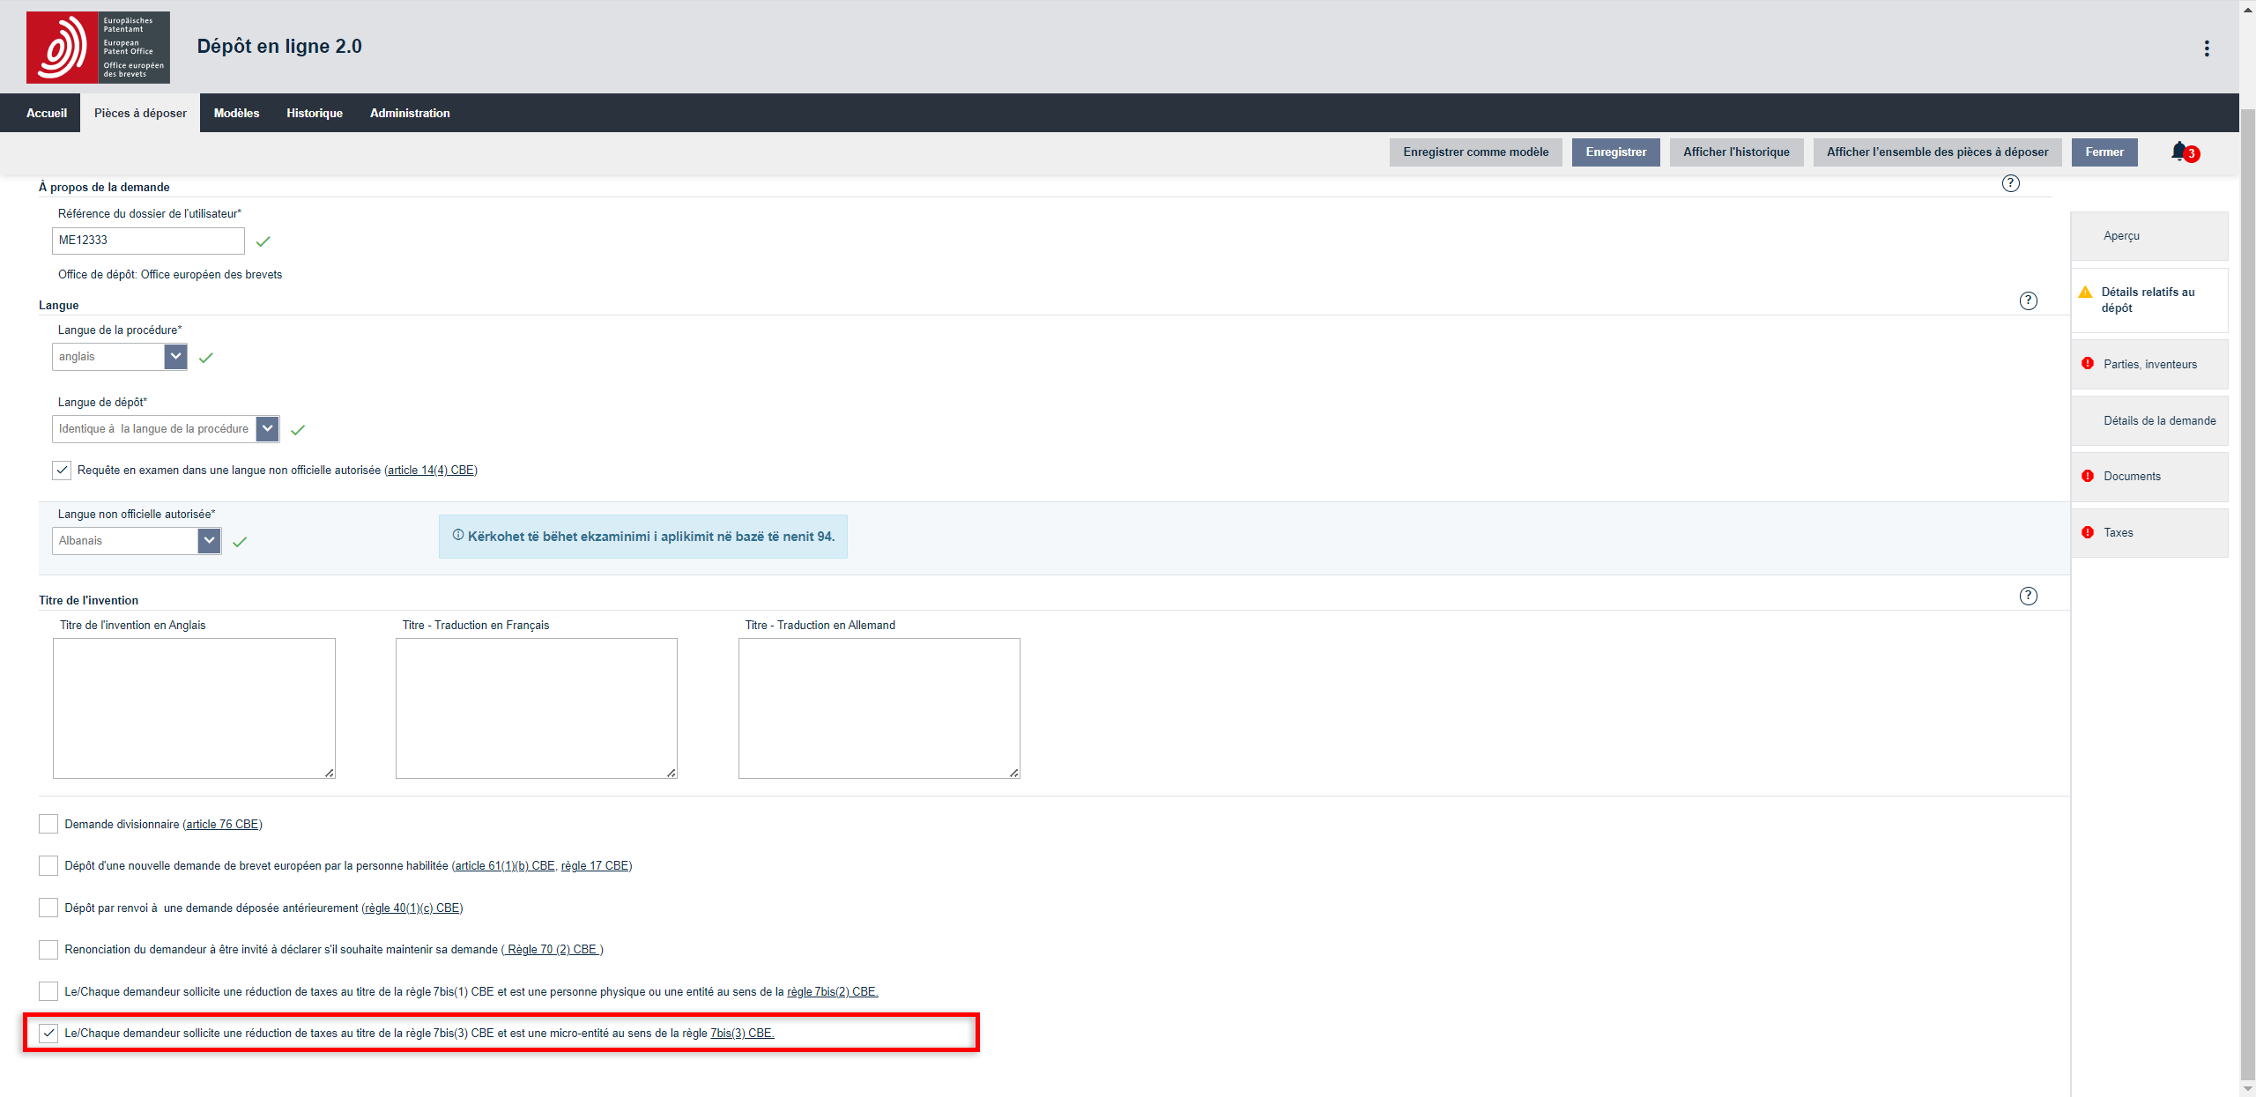Click the warning icon beside Détails relatifs au dépôt
This screenshot has height=1097, width=2256.
tap(2085, 292)
